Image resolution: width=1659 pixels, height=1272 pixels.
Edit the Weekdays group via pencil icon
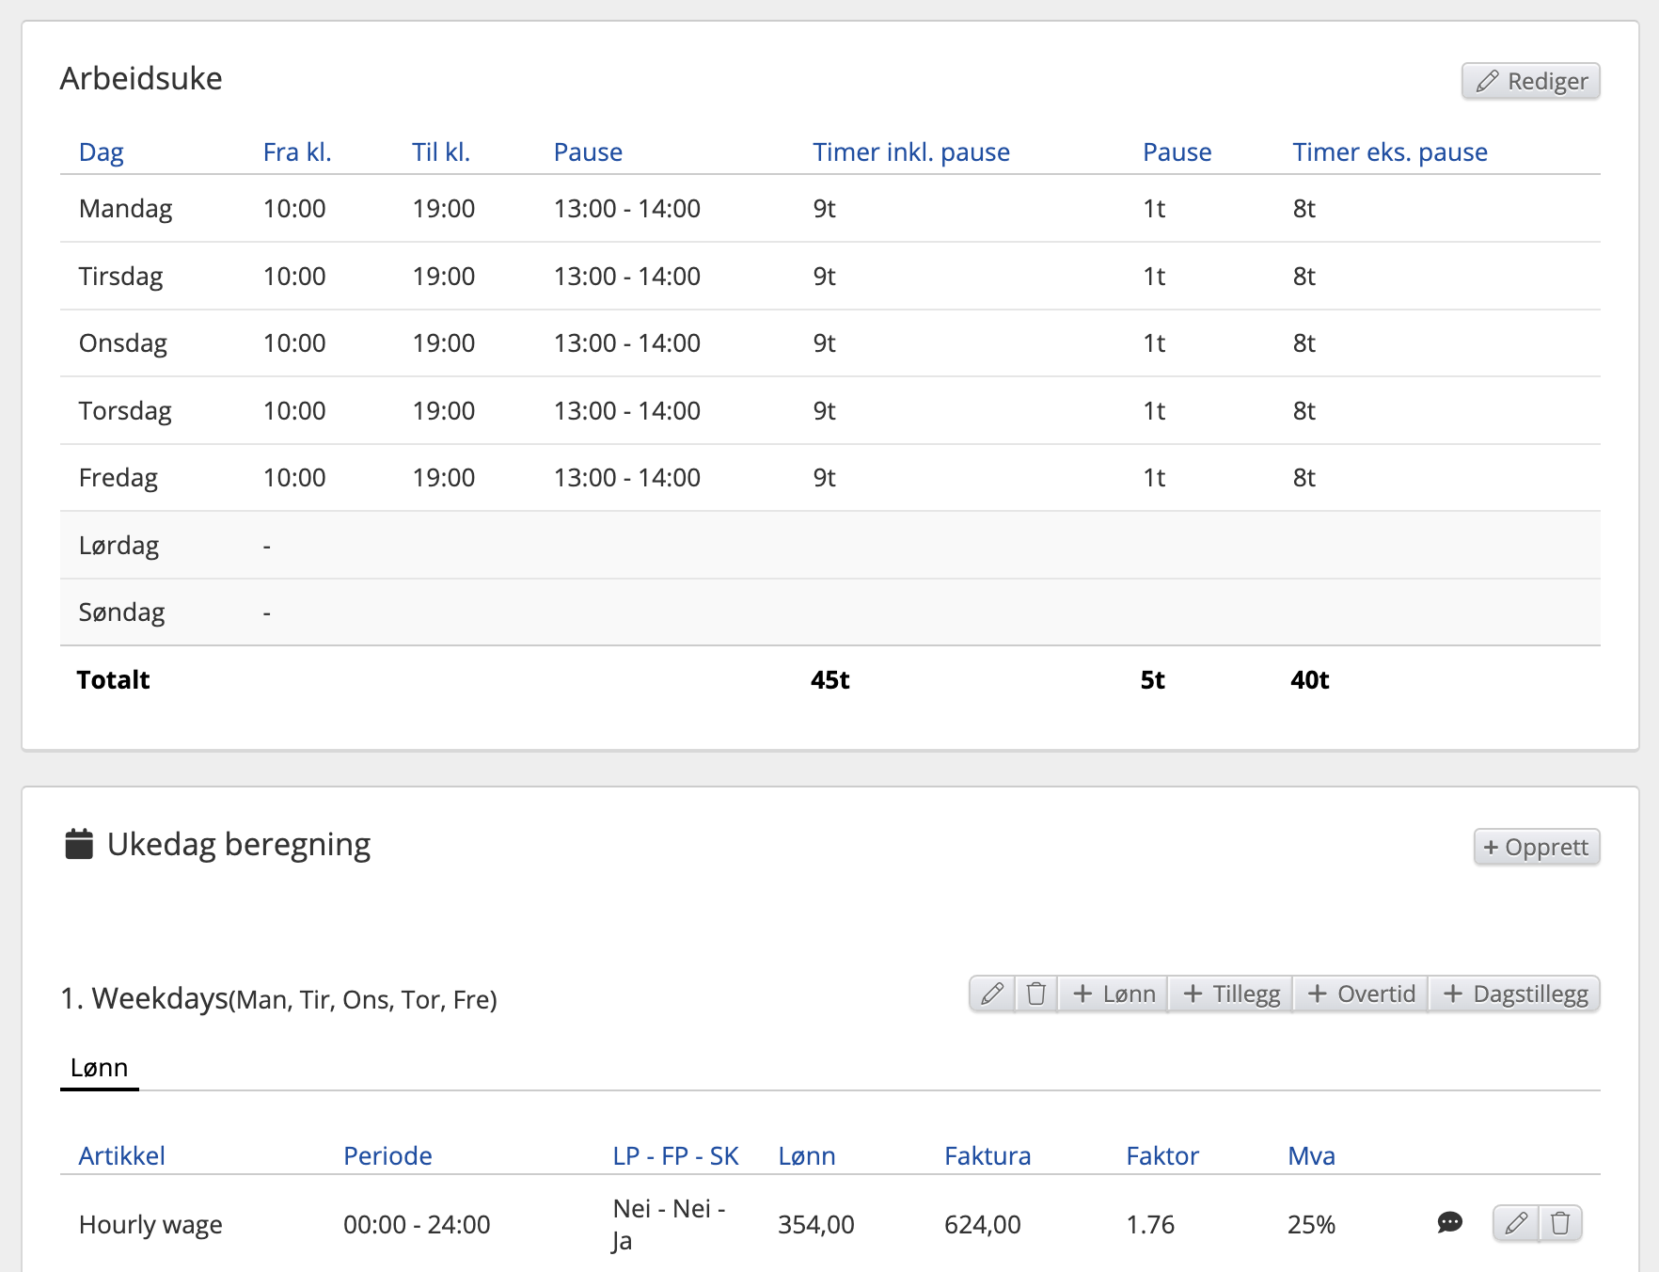click(992, 994)
